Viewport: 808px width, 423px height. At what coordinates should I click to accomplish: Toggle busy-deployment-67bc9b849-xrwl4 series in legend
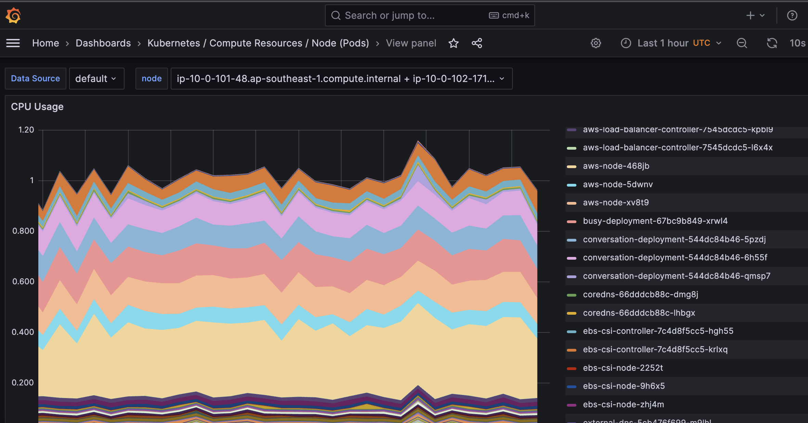point(655,221)
